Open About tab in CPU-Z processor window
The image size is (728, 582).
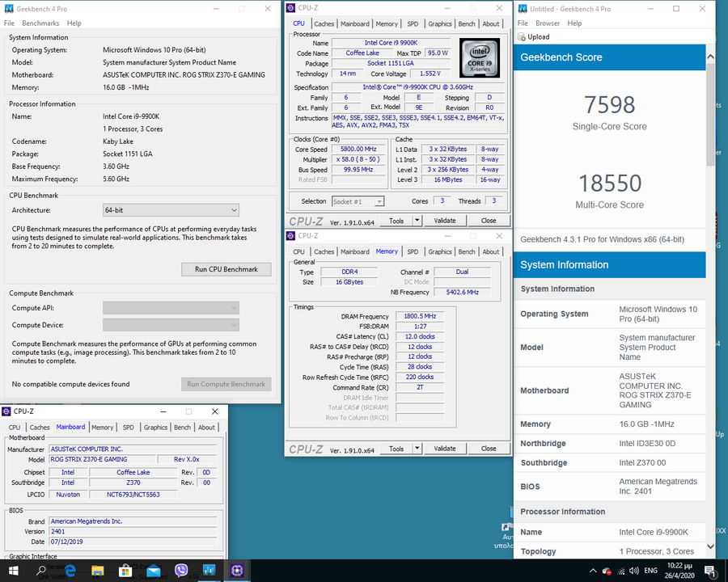pos(491,23)
